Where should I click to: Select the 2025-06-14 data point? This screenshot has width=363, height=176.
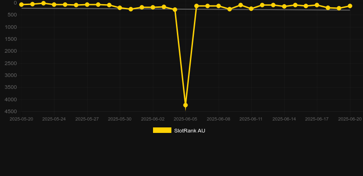pyautogui.click(x=284, y=6)
